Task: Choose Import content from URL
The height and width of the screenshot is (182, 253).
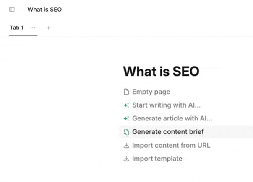Action: pos(171,145)
